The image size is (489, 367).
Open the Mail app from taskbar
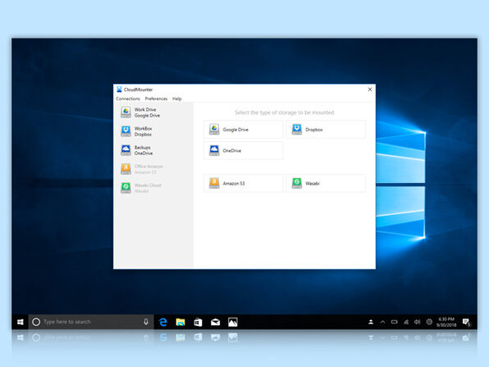pyautogui.click(x=216, y=322)
